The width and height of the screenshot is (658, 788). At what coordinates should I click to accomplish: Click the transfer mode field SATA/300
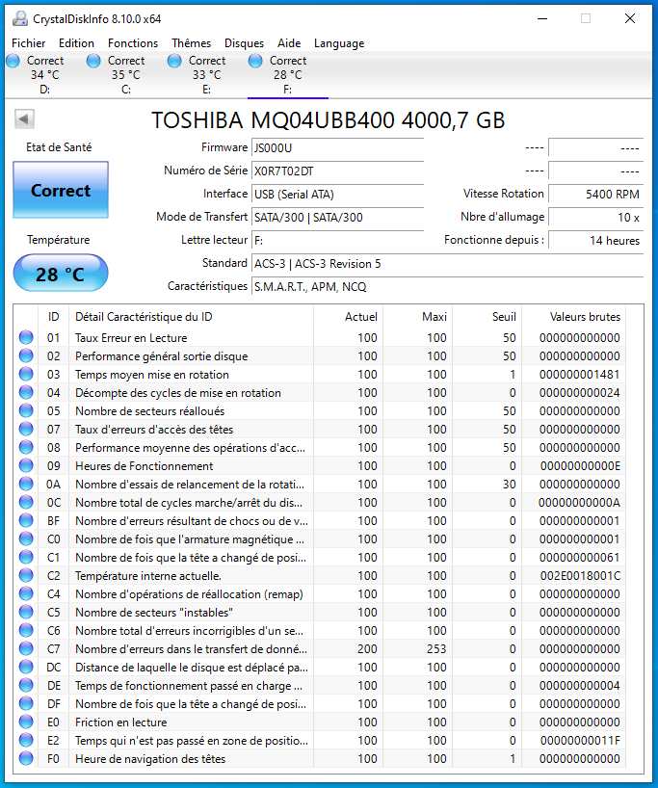tap(337, 217)
